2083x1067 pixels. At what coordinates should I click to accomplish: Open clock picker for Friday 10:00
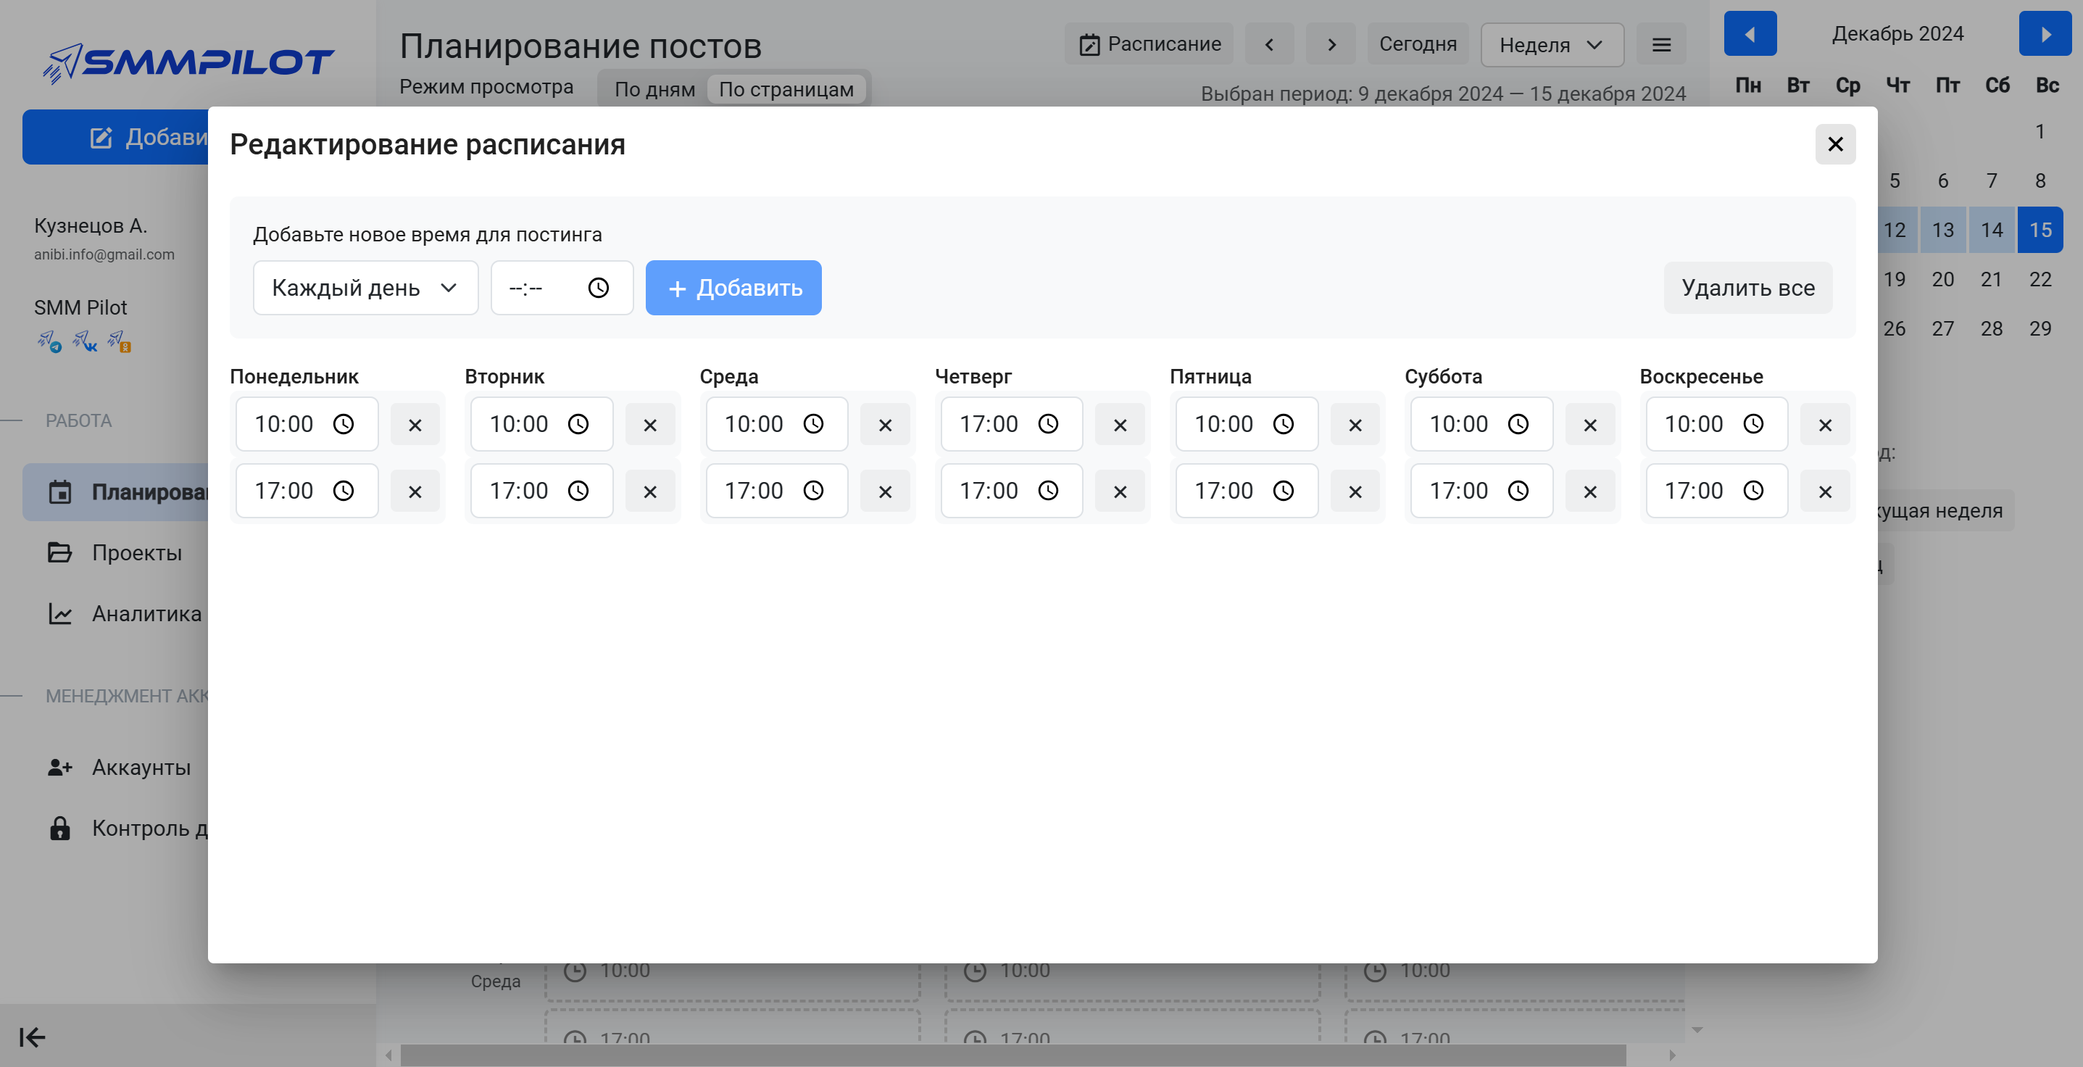pos(1284,425)
